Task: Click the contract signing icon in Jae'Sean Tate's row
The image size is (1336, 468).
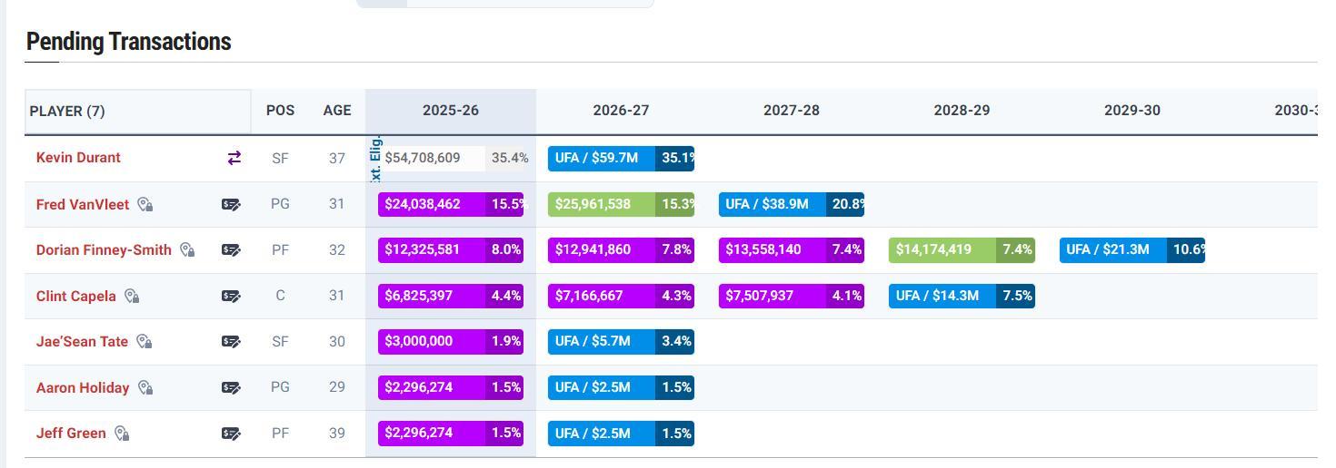Action: (231, 342)
